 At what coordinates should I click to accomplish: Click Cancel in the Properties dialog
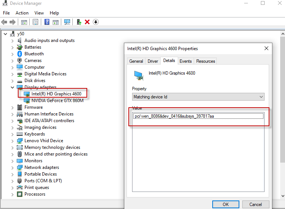[x=256, y=205]
